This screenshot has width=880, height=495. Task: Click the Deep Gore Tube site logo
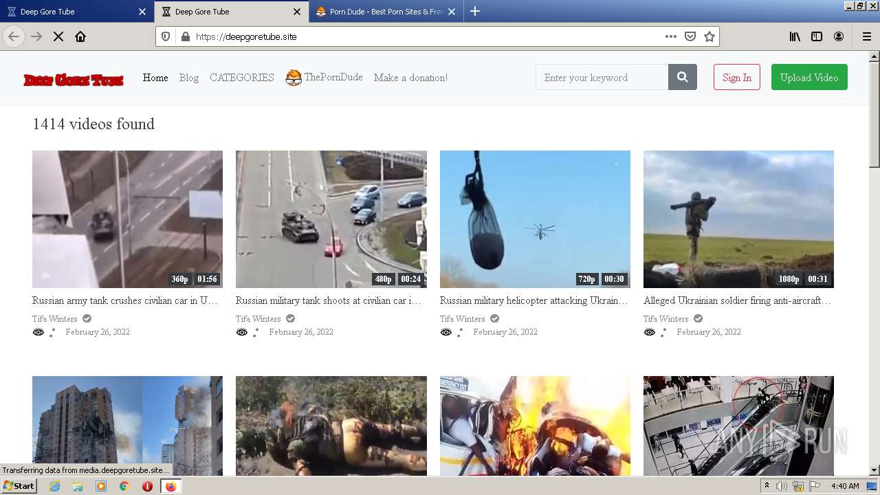[74, 80]
